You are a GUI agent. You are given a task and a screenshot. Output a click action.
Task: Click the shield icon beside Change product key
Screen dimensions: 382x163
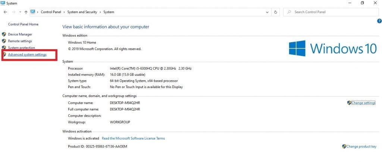[x=344, y=147]
